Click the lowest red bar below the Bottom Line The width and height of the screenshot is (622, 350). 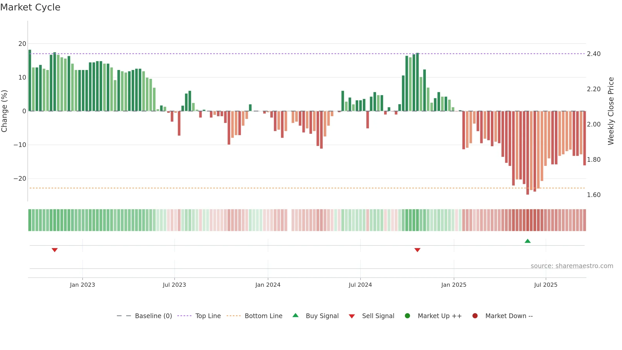click(x=528, y=153)
